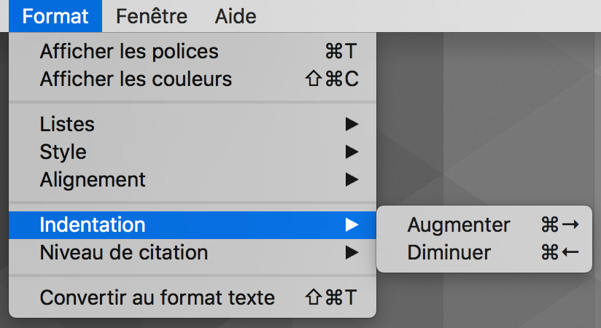Click the highlighted Indentation entry

pos(93,224)
